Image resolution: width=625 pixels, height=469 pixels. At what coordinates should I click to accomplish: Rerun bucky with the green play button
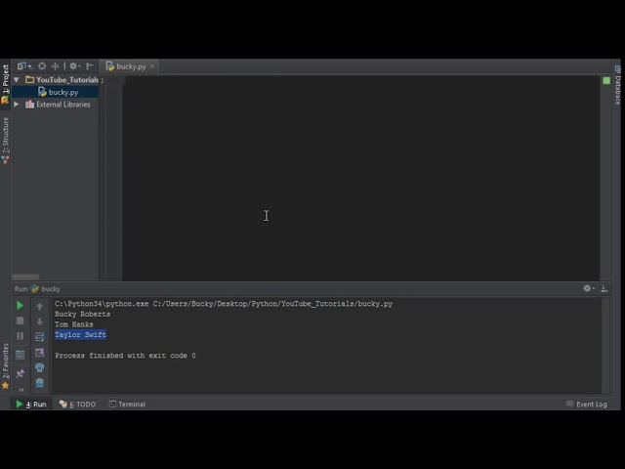click(x=20, y=306)
